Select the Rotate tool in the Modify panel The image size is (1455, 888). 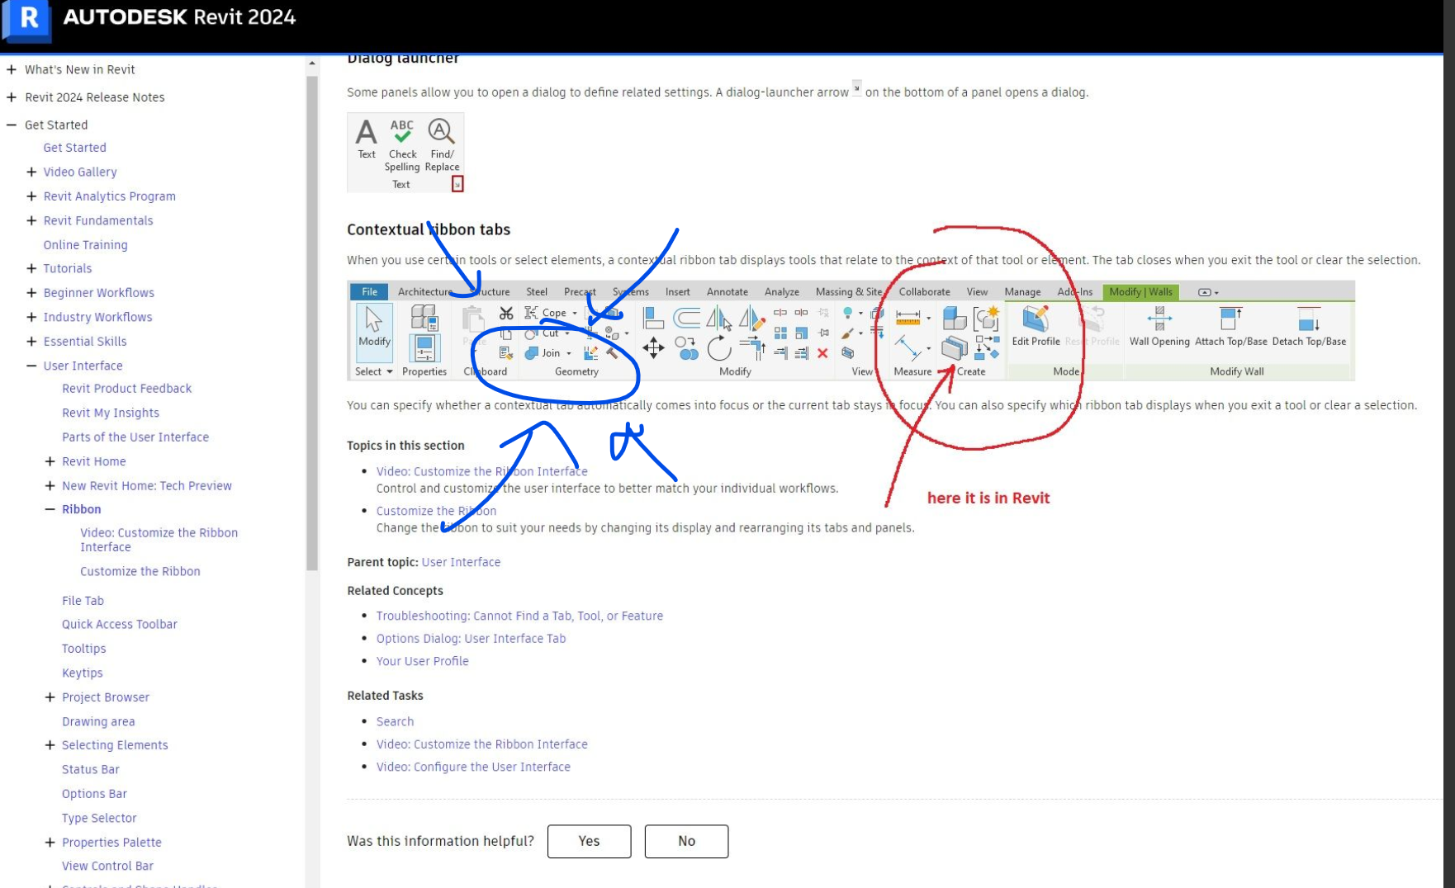pos(719,348)
